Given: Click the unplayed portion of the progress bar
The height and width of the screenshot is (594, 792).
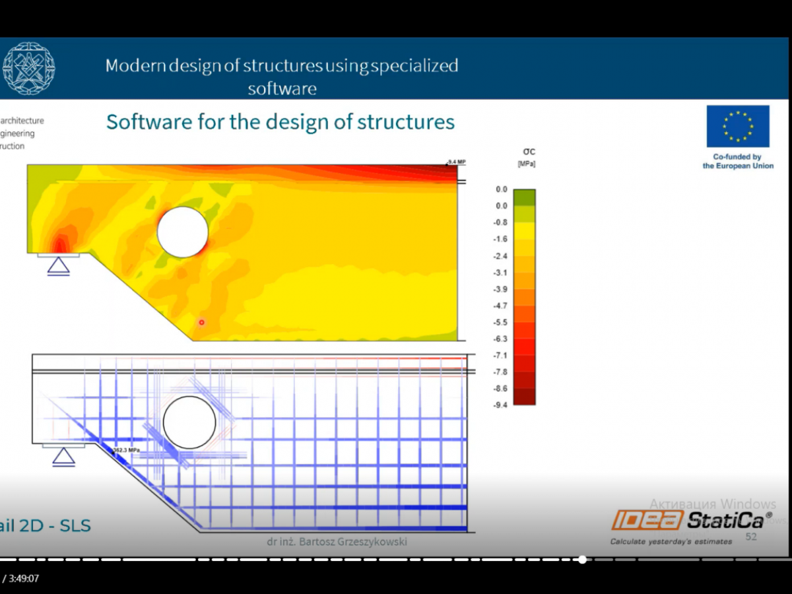Looking at the screenshot, I should pyautogui.click(x=686, y=560).
